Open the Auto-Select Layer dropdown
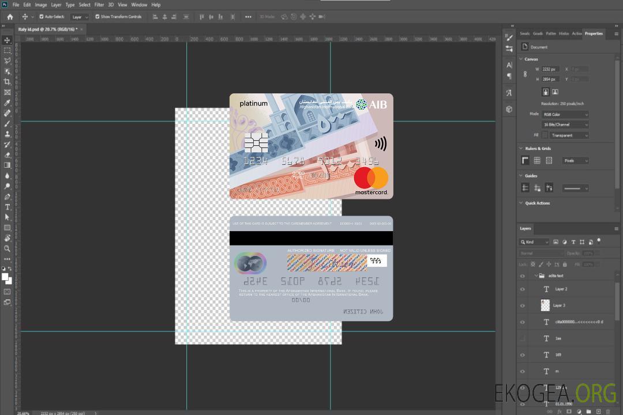The image size is (623, 415). pos(80,17)
